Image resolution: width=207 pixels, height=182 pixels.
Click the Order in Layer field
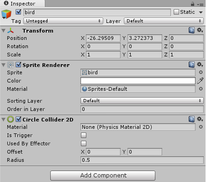[x=142, y=109]
